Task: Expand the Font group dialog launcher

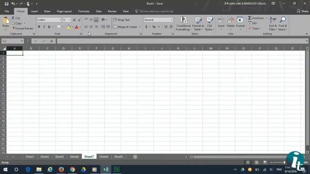Action: pos(81,34)
